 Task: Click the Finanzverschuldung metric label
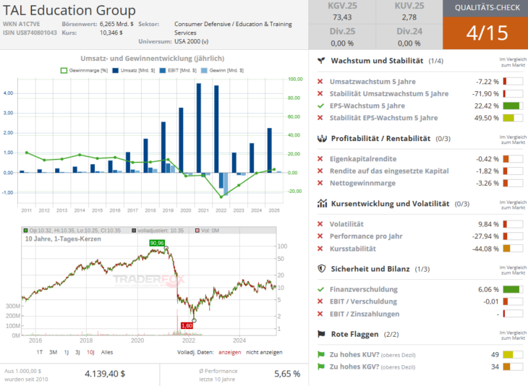coord(363,289)
